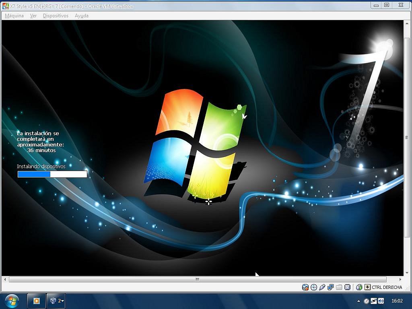Click the down arrow of vertical scrollbar
The image size is (412, 309).
[x=407, y=273]
